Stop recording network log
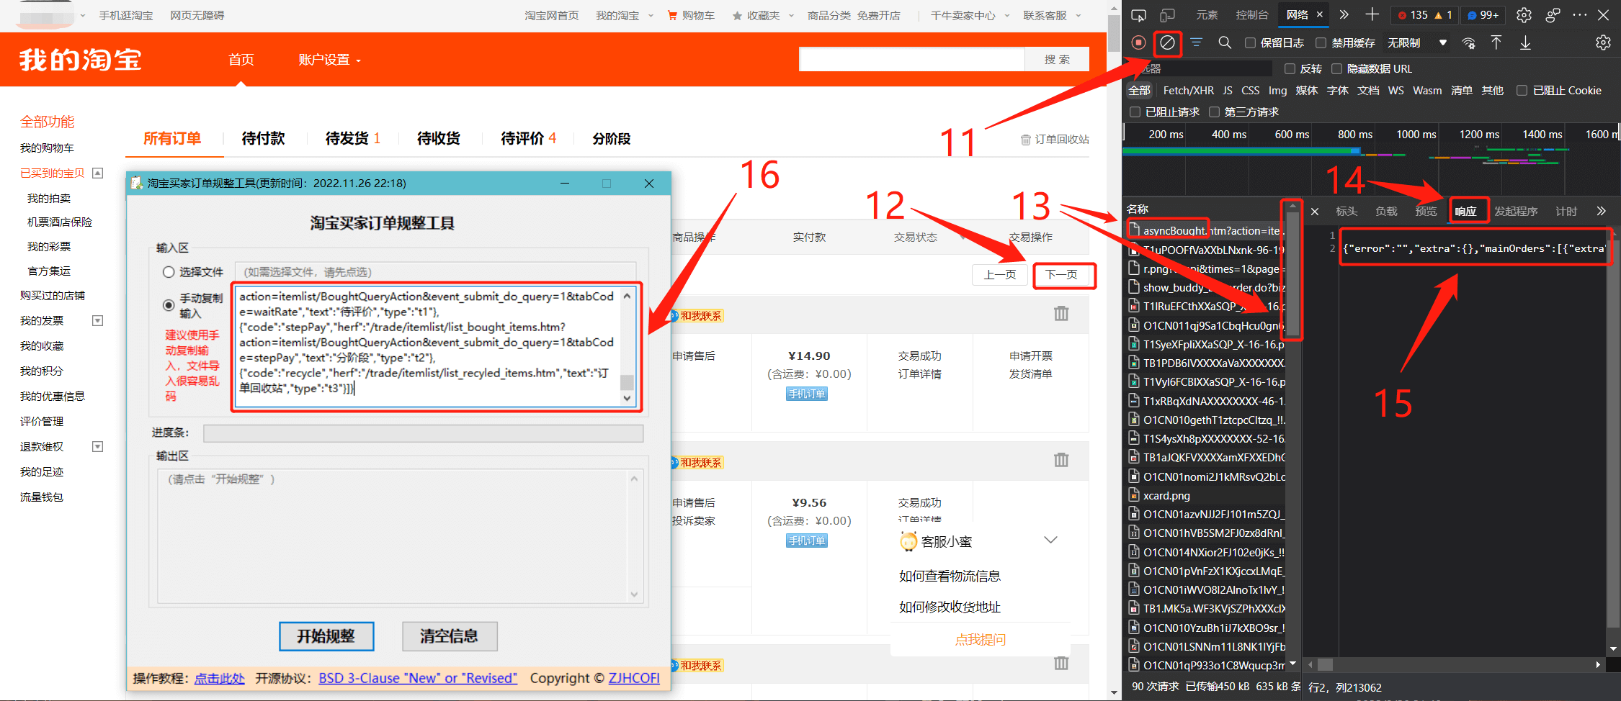 tap(1138, 42)
